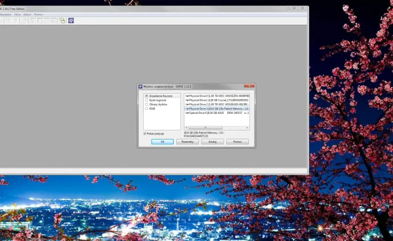The image size is (393, 241).
Task: Click the drive list scrollbar left arrow
Action: [x=186, y=128]
